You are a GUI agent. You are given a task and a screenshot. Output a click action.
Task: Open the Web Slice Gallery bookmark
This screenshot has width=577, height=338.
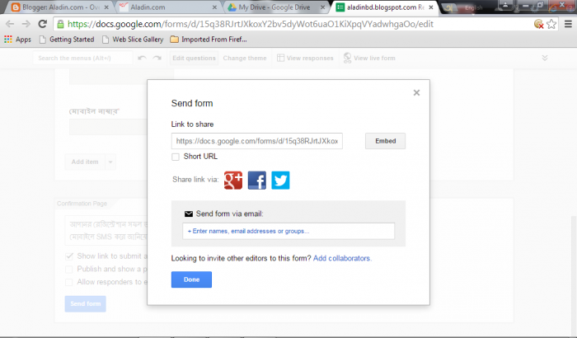pos(133,40)
